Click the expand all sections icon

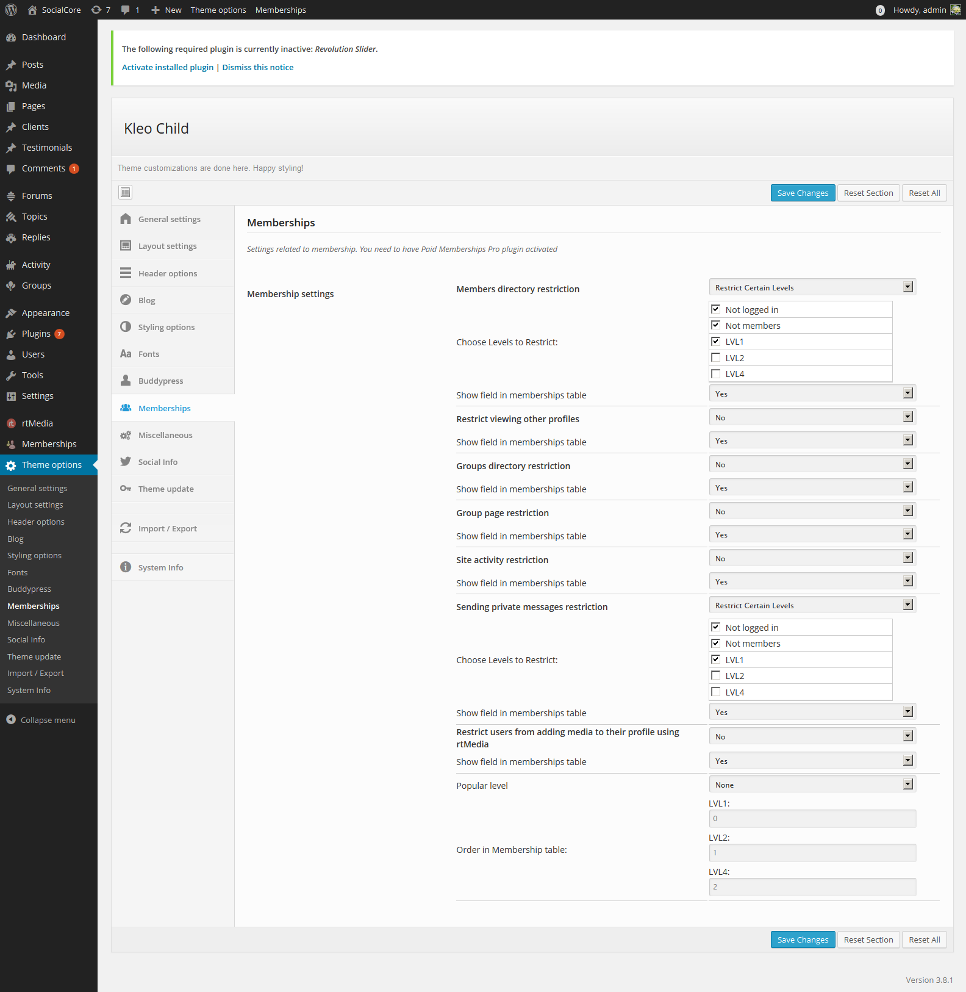(125, 192)
